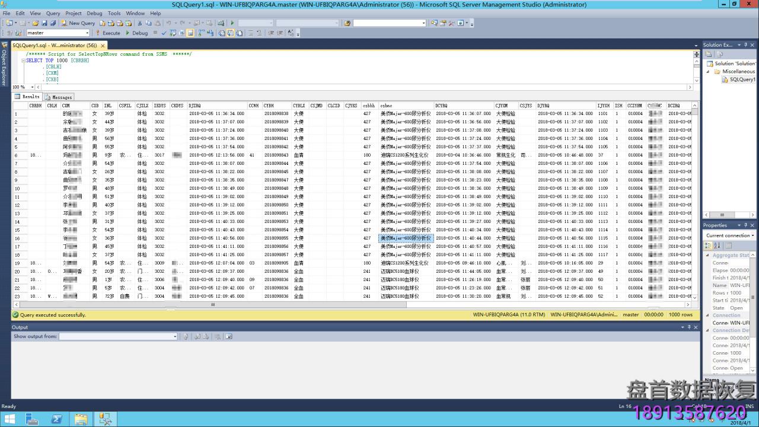This screenshot has width=759, height=427.
Task: Toggle auto-hide pin on Solution Explorer
Action: (x=746, y=44)
